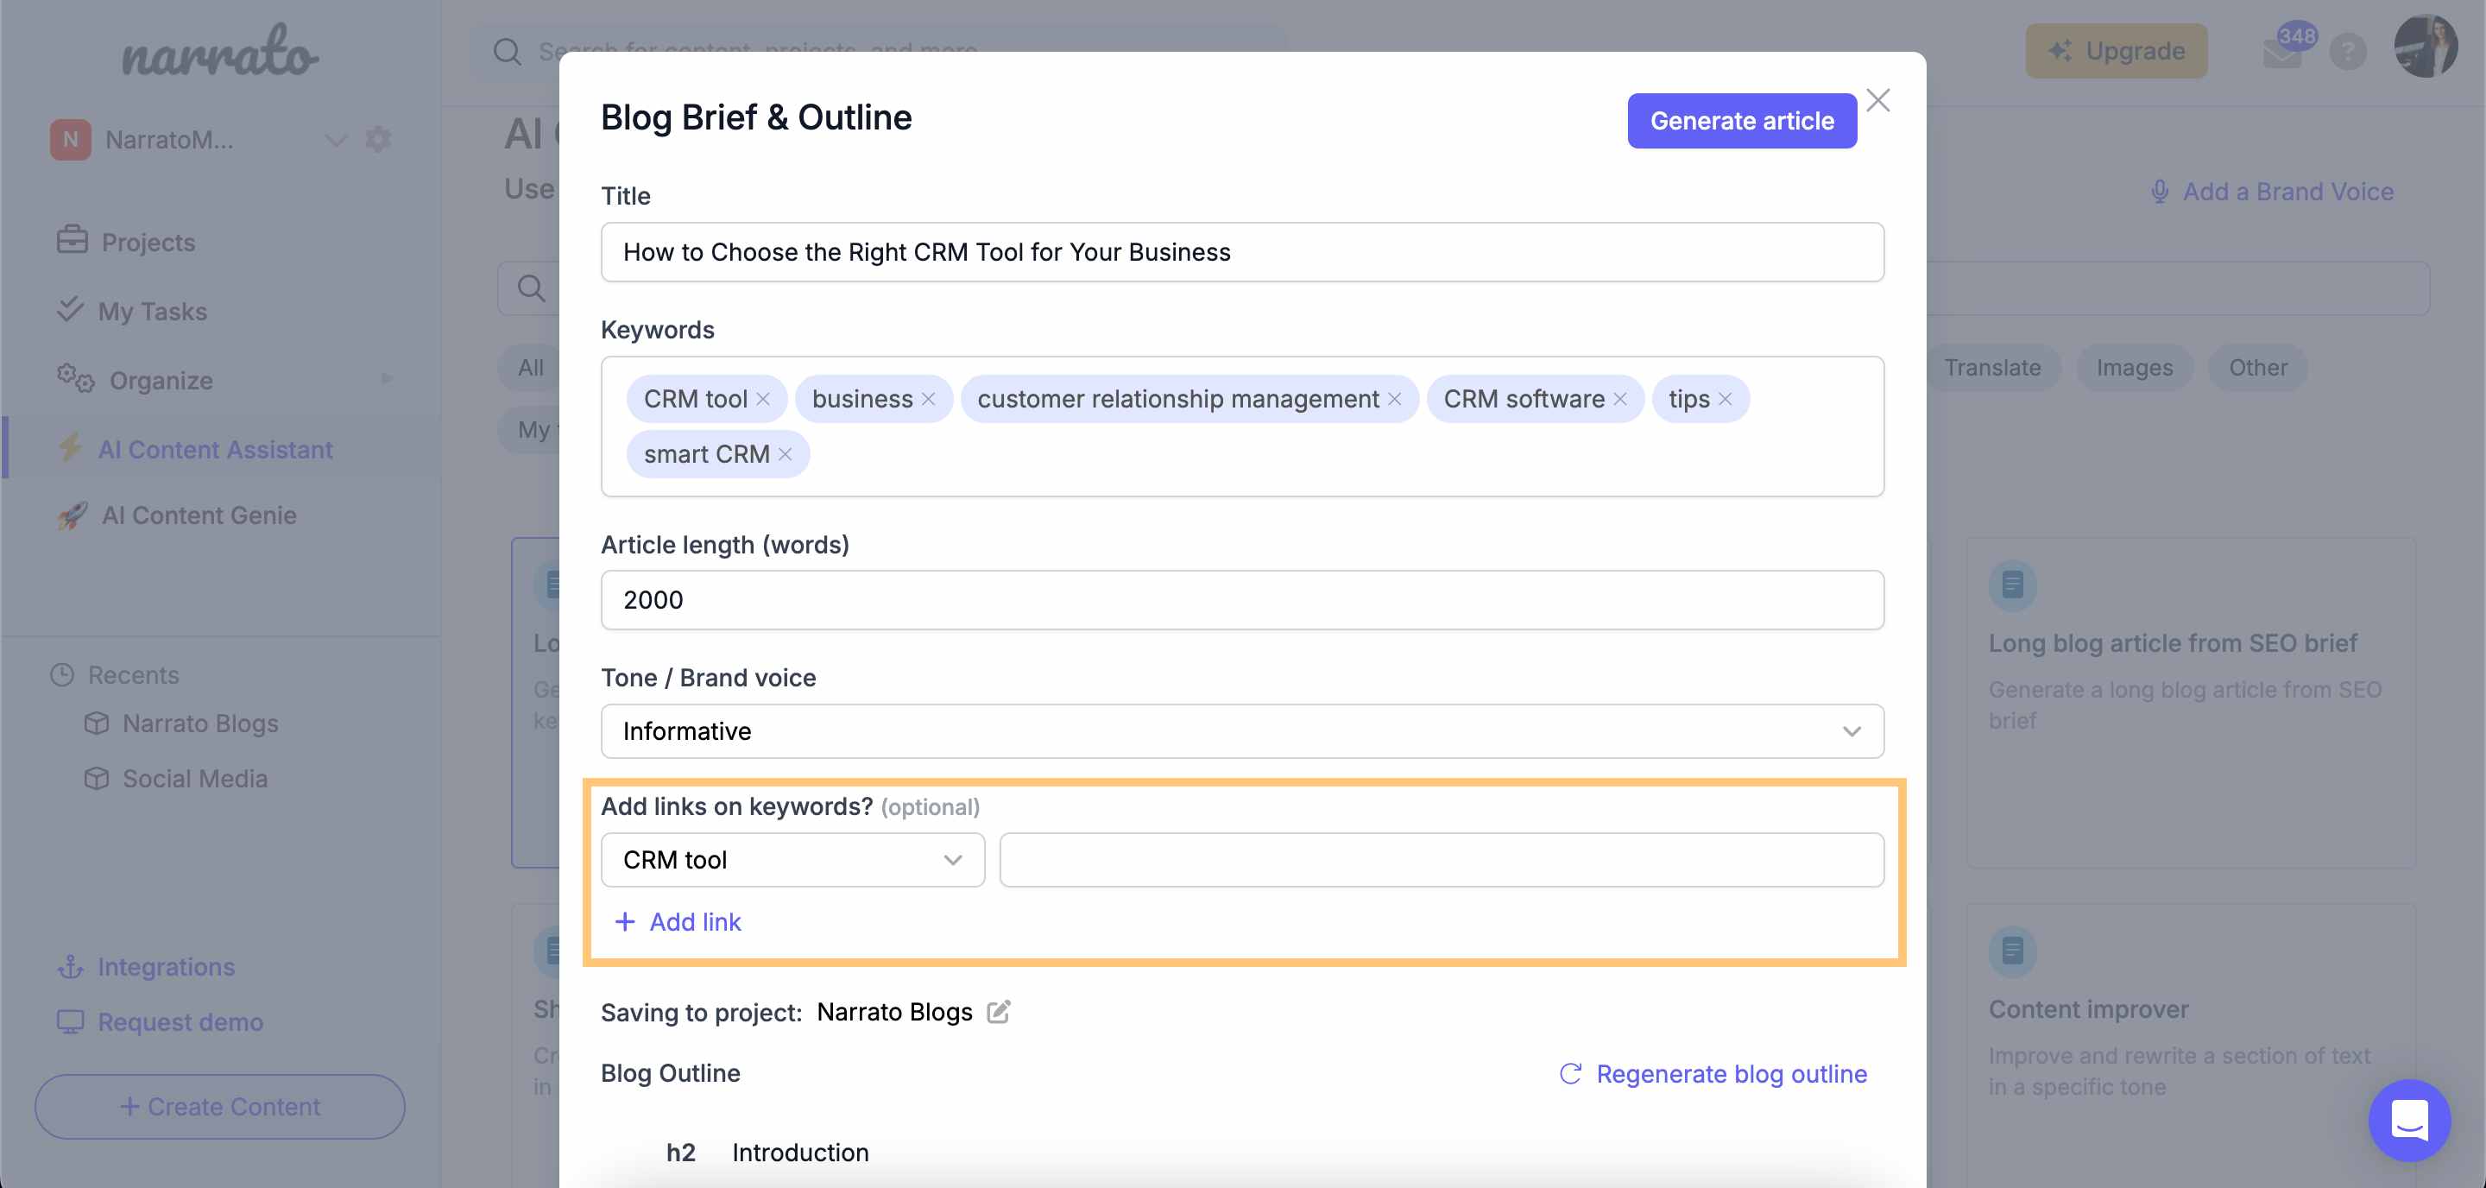Screen dimensions: 2486x1188
Task: Click the Narrato logo
Action: (x=220, y=52)
